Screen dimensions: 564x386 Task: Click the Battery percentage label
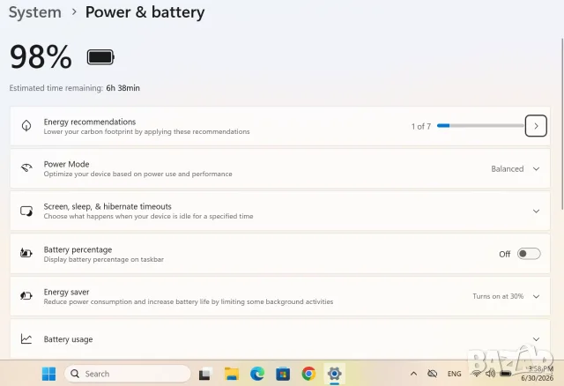coord(78,249)
